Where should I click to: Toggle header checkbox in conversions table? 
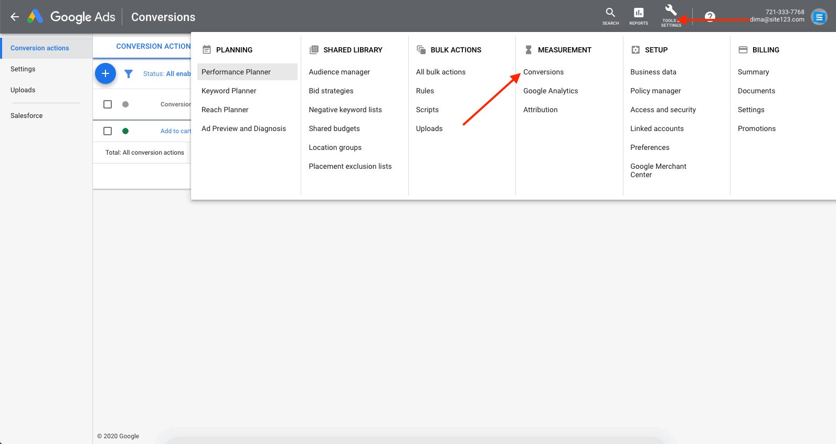coord(108,104)
